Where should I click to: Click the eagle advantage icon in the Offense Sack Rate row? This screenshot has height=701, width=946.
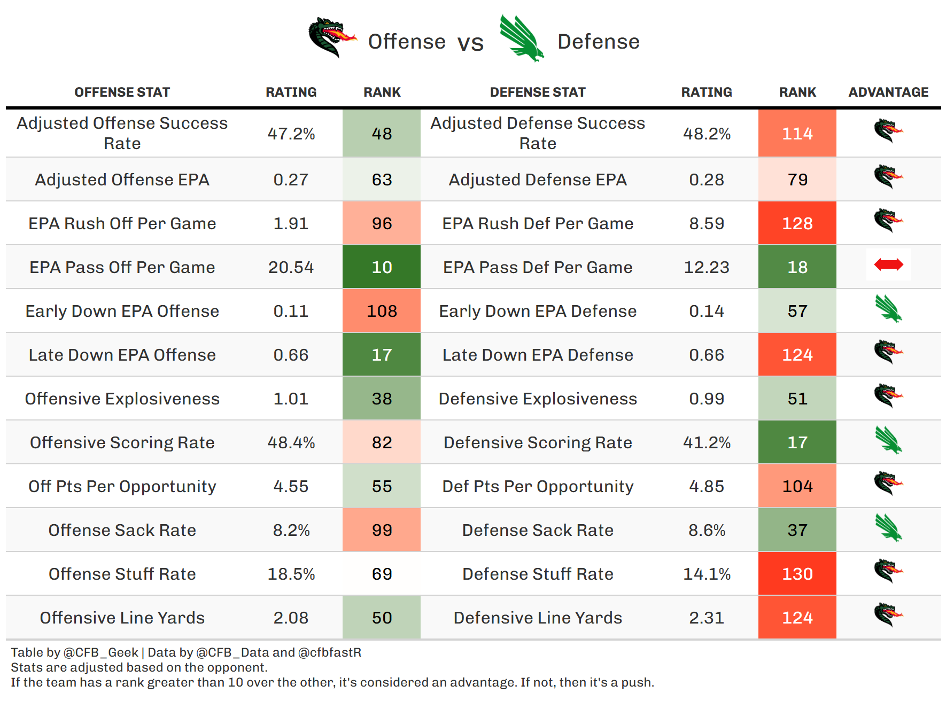tap(888, 528)
